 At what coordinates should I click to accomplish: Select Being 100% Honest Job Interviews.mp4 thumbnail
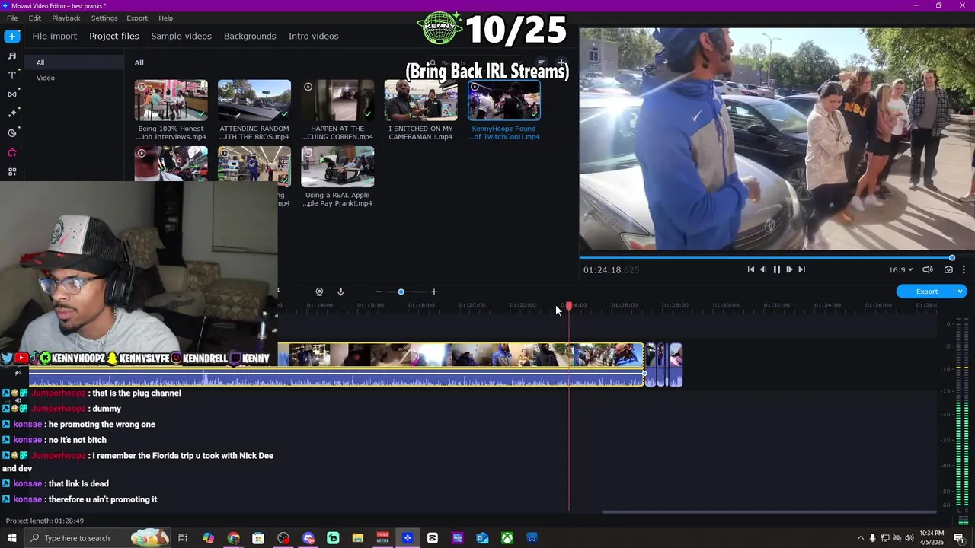pos(171,100)
